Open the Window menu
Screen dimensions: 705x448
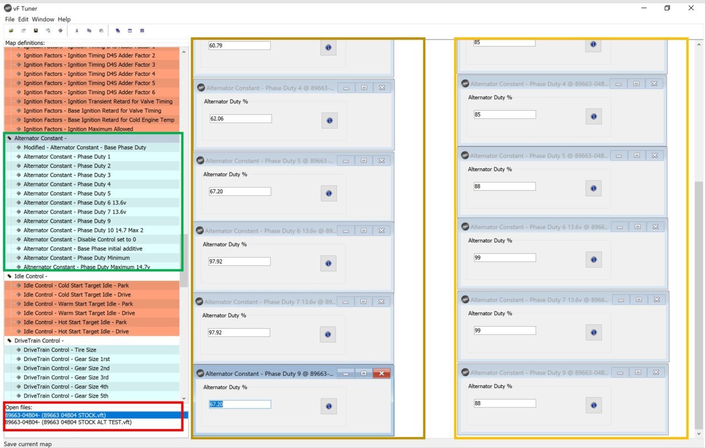tap(42, 19)
